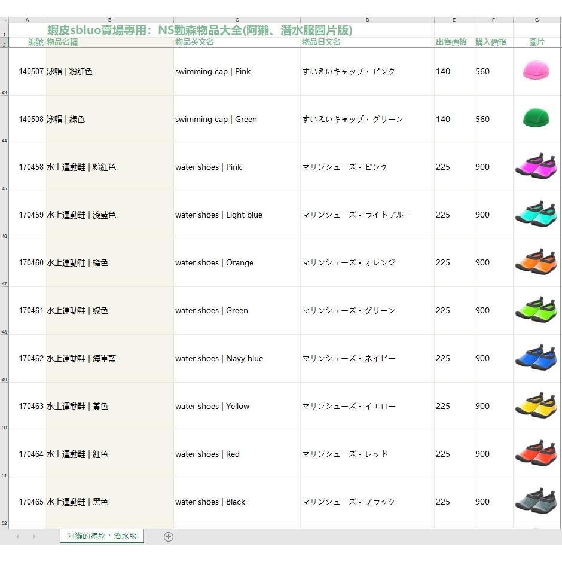Click the 圖片 header cell
The width and height of the screenshot is (562, 562).
(x=537, y=42)
